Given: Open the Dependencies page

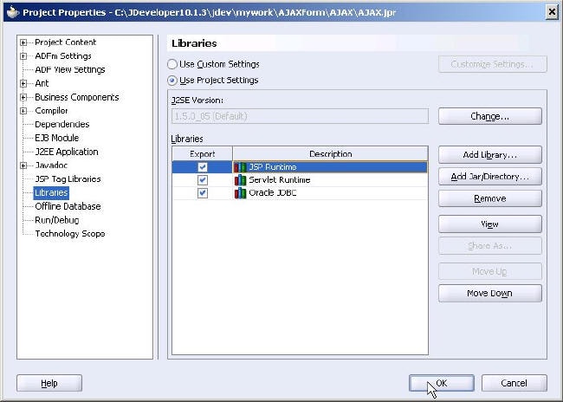Looking at the screenshot, I should coord(62,124).
